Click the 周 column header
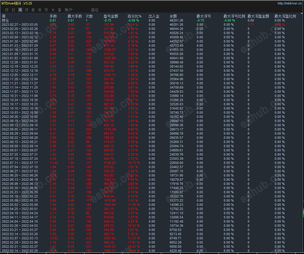304x254 pixels. [x=4, y=16]
